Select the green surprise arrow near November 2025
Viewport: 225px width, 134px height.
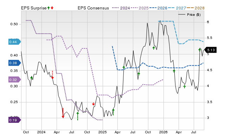click(154, 48)
